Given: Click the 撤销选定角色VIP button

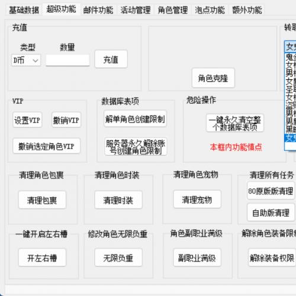Looking at the screenshot, I should (x=47, y=146).
